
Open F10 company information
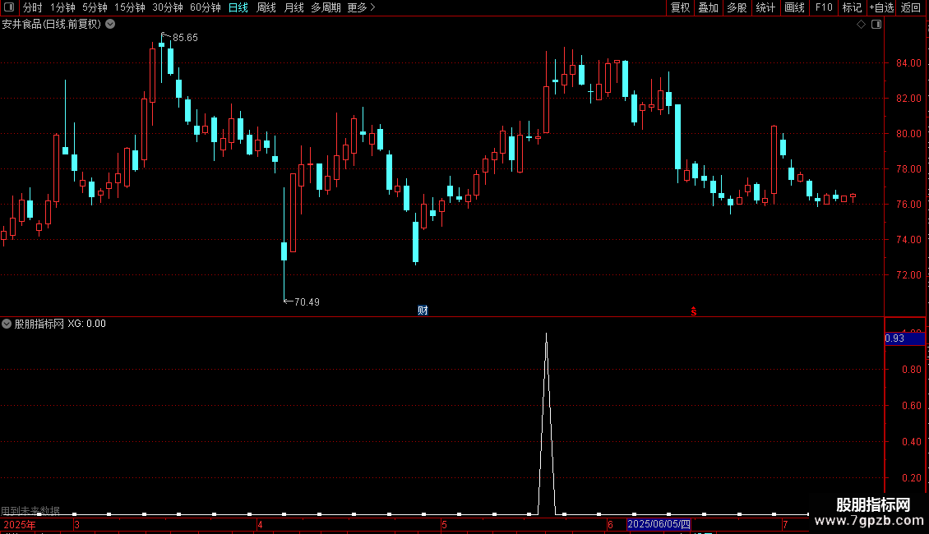coord(824,7)
